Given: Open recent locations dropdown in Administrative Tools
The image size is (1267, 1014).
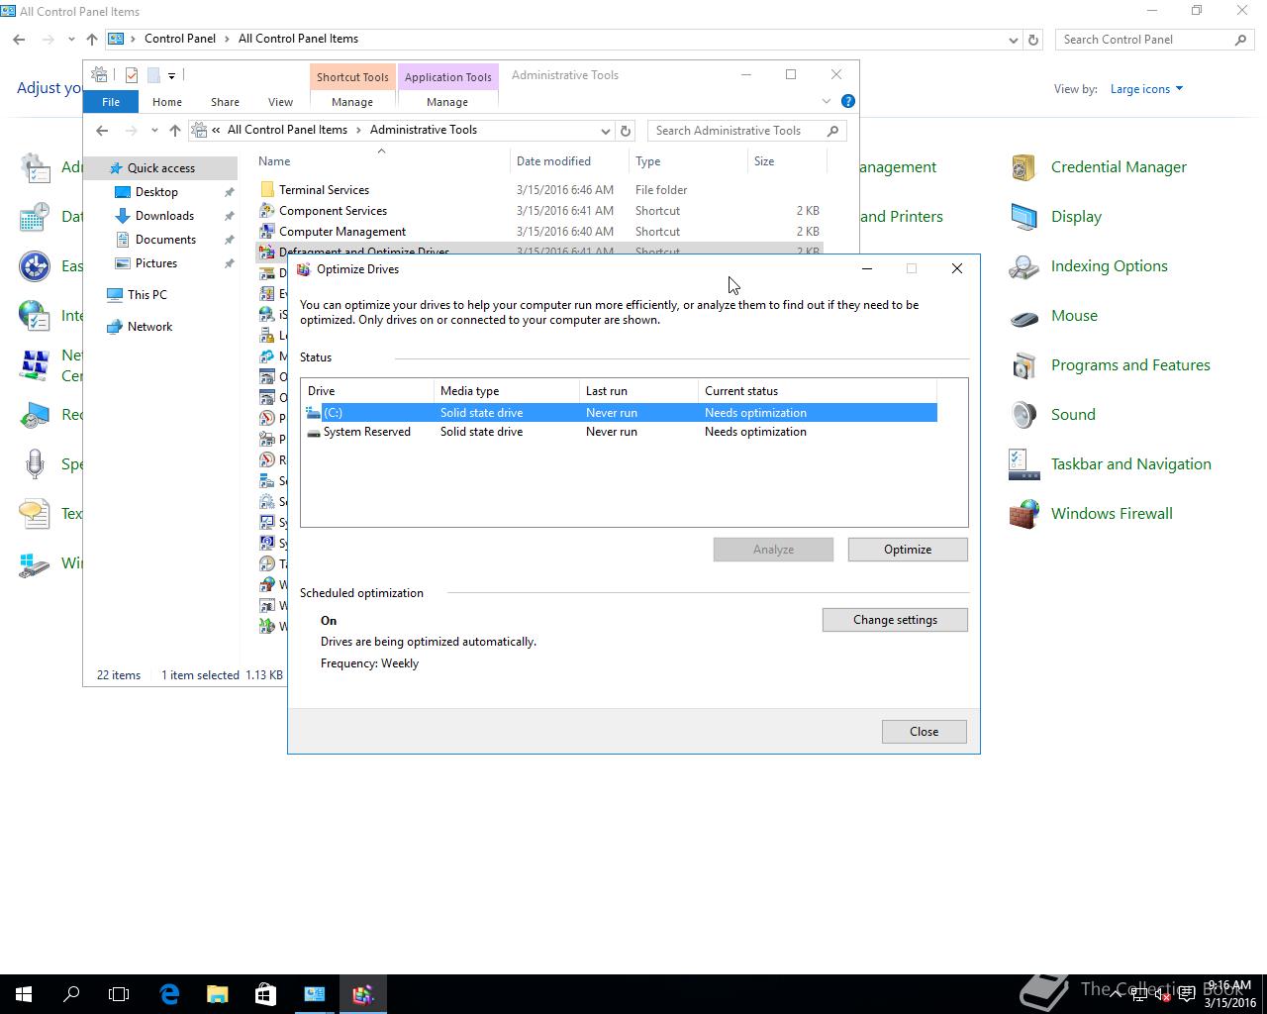Looking at the screenshot, I should point(154,131).
